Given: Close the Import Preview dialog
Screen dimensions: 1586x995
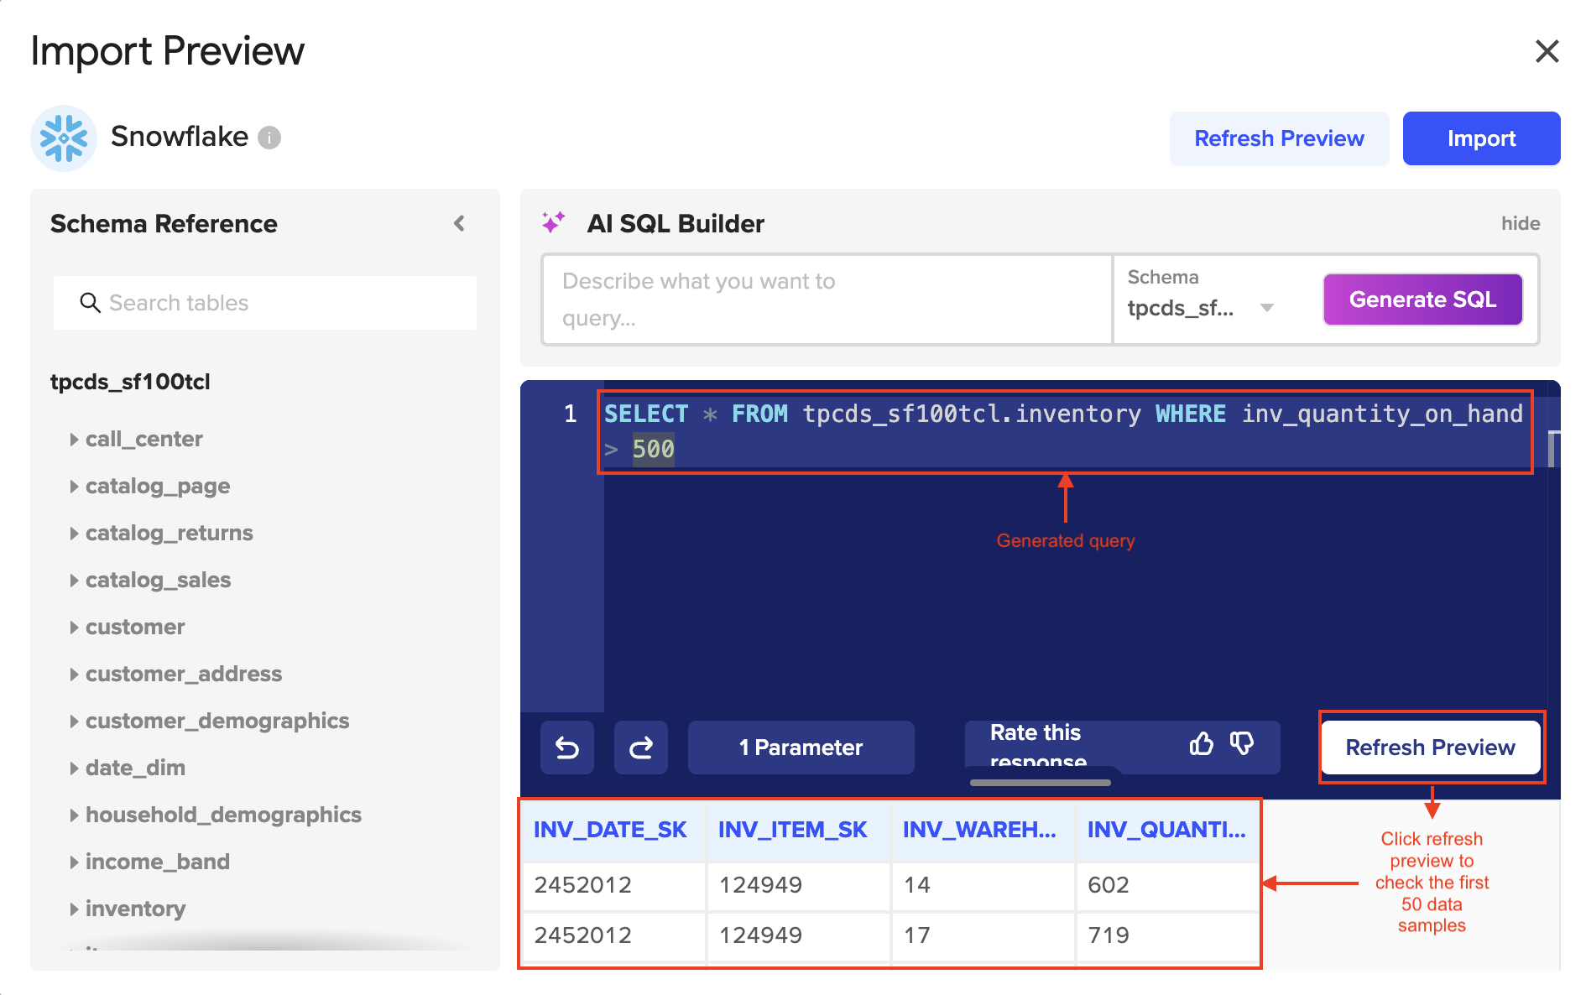Looking at the screenshot, I should [1547, 51].
